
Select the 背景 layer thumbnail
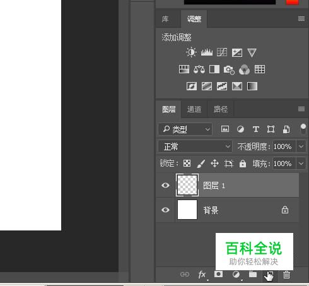[x=187, y=210]
